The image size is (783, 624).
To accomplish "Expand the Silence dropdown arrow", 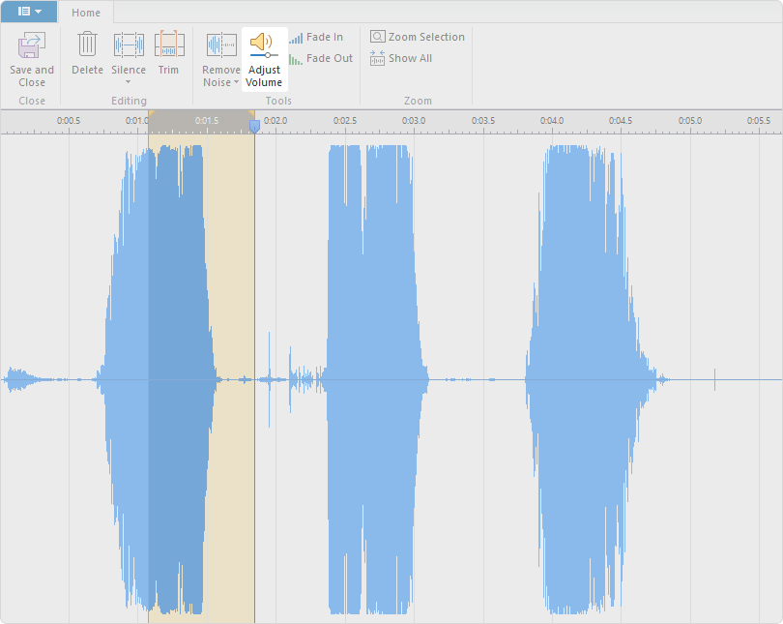I will click(129, 82).
